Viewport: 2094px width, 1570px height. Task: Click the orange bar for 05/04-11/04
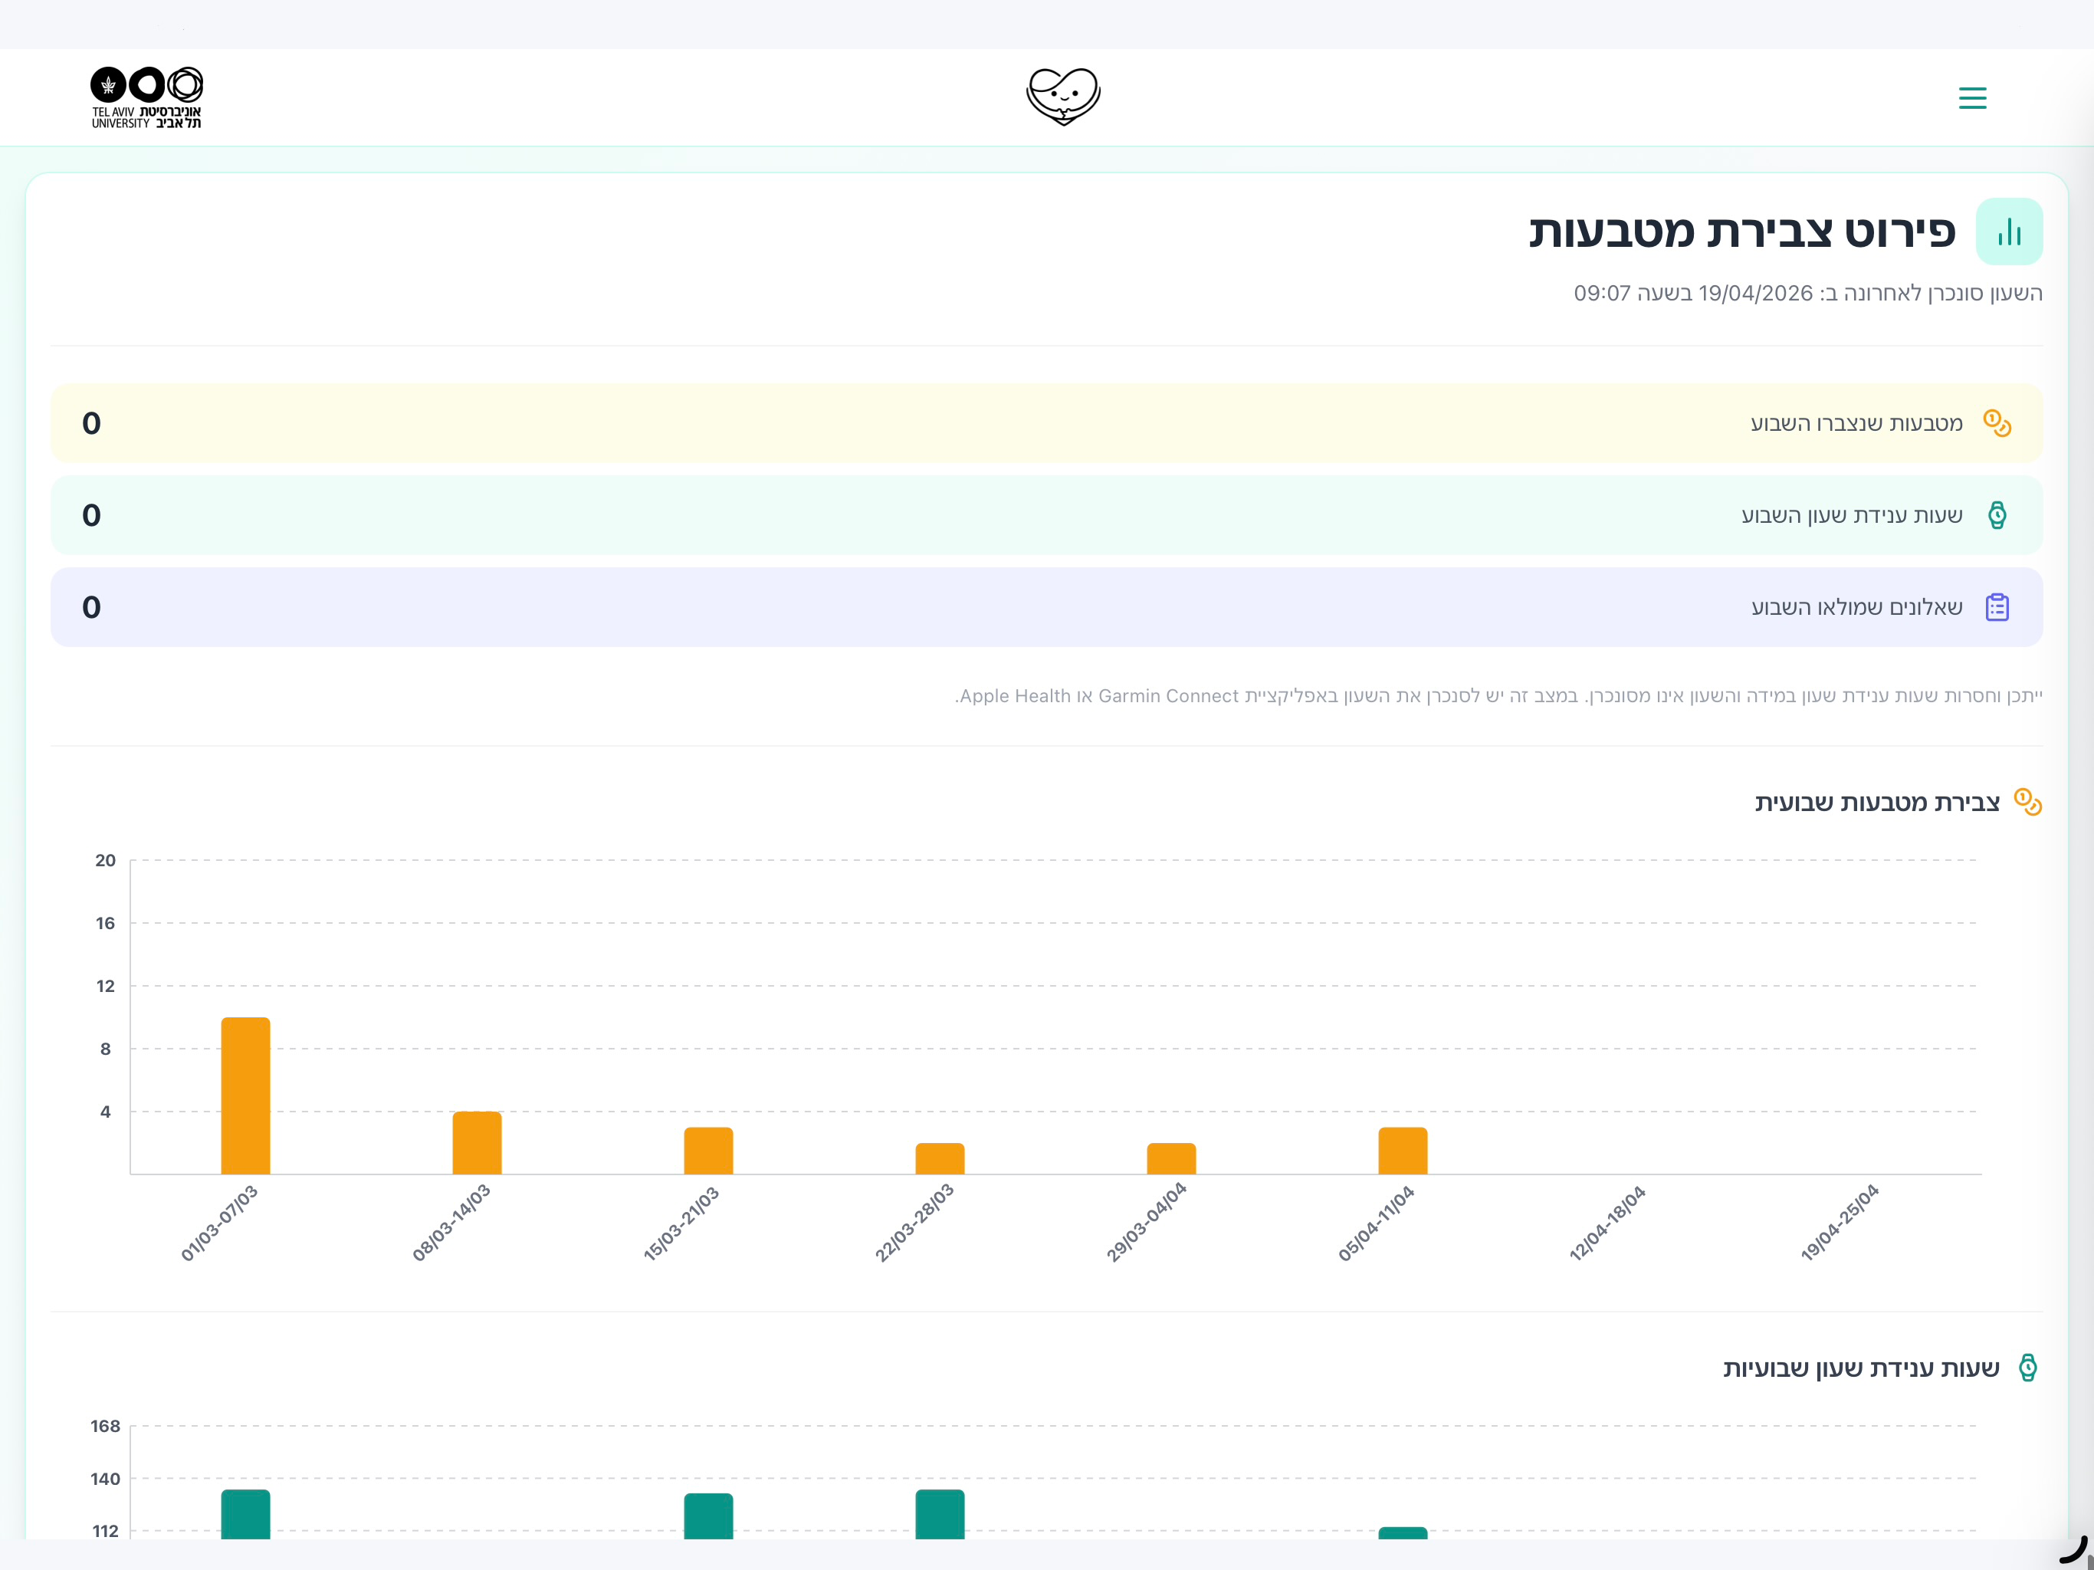coord(1403,1151)
